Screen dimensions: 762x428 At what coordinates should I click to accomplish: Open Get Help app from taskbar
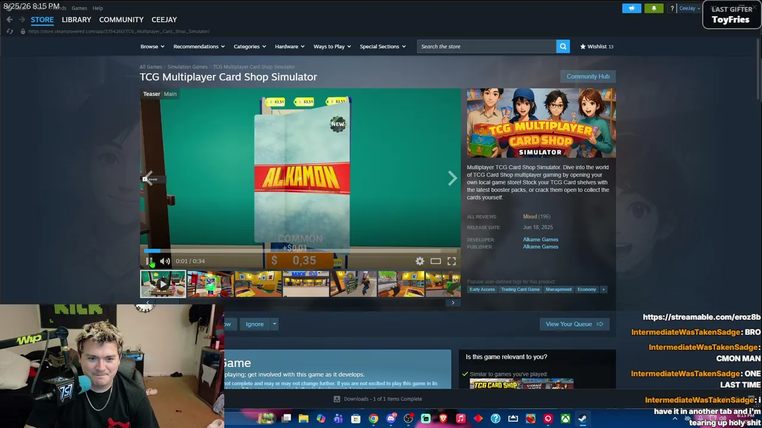[x=495, y=418]
